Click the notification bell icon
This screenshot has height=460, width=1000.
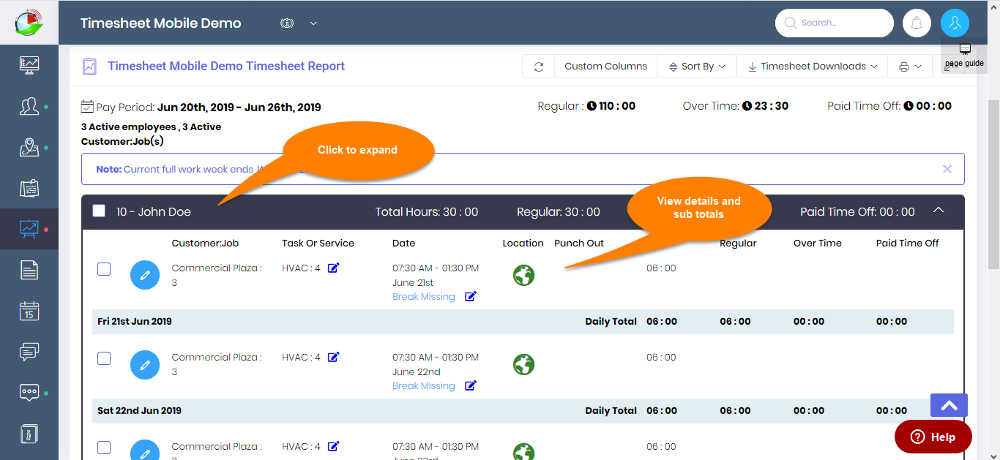point(917,23)
